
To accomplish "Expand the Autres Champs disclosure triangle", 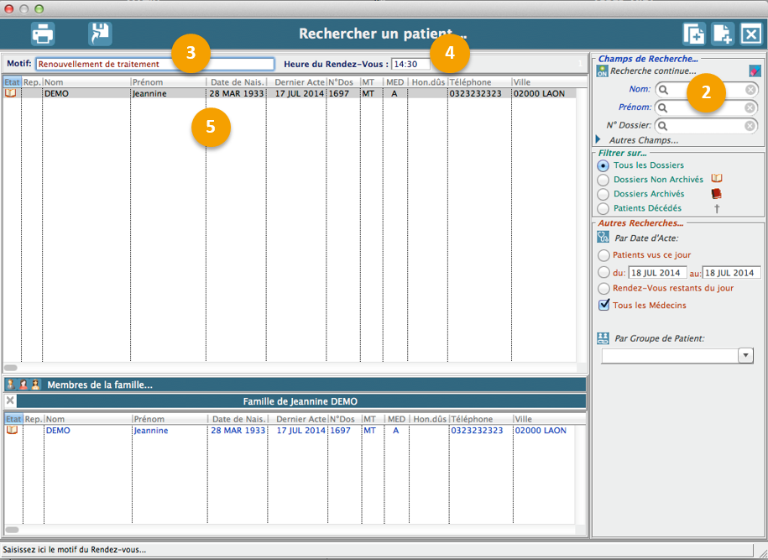I will tap(598, 140).
